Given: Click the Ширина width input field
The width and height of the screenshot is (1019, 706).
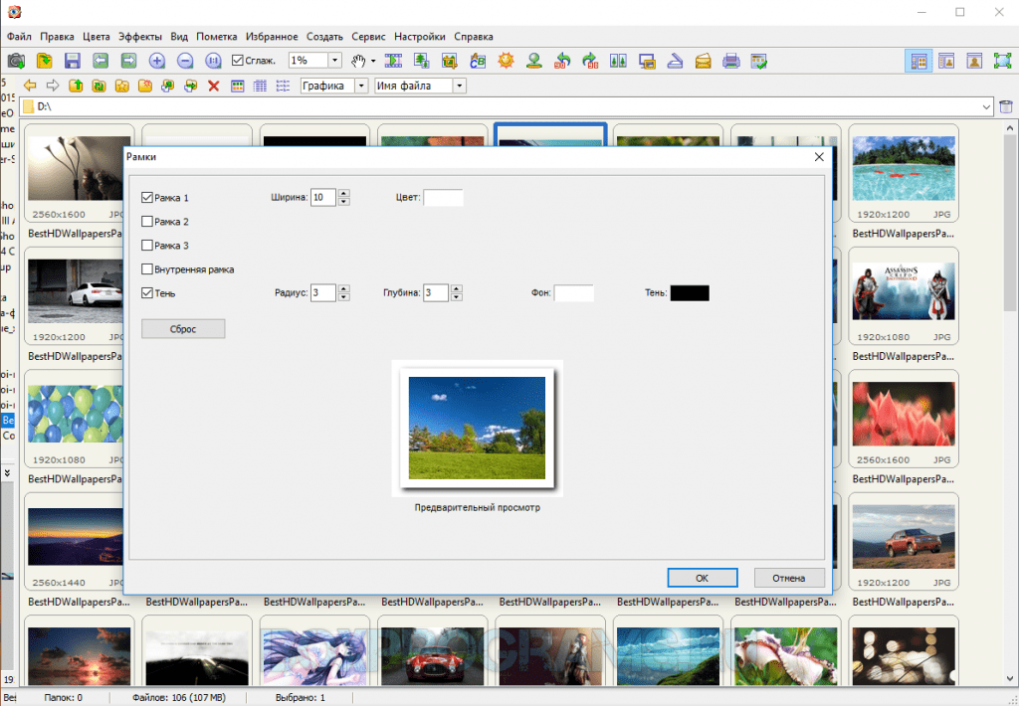Looking at the screenshot, I should tap(323, 198).
